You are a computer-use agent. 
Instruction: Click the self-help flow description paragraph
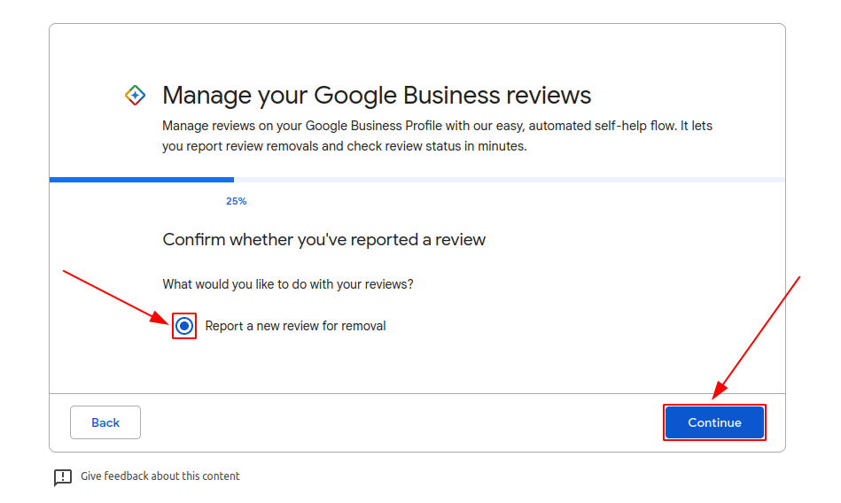[x=437, y=135]
